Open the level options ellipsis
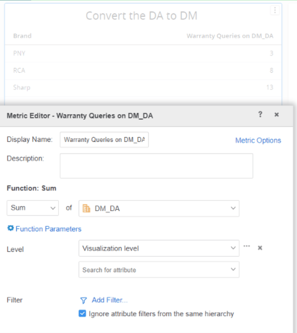The width and height of the screenshot is (297, 333). (x=247, y=246)
